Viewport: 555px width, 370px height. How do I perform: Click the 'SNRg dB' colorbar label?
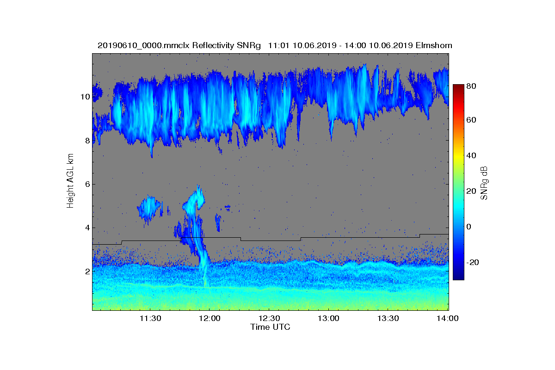[484, 183]
